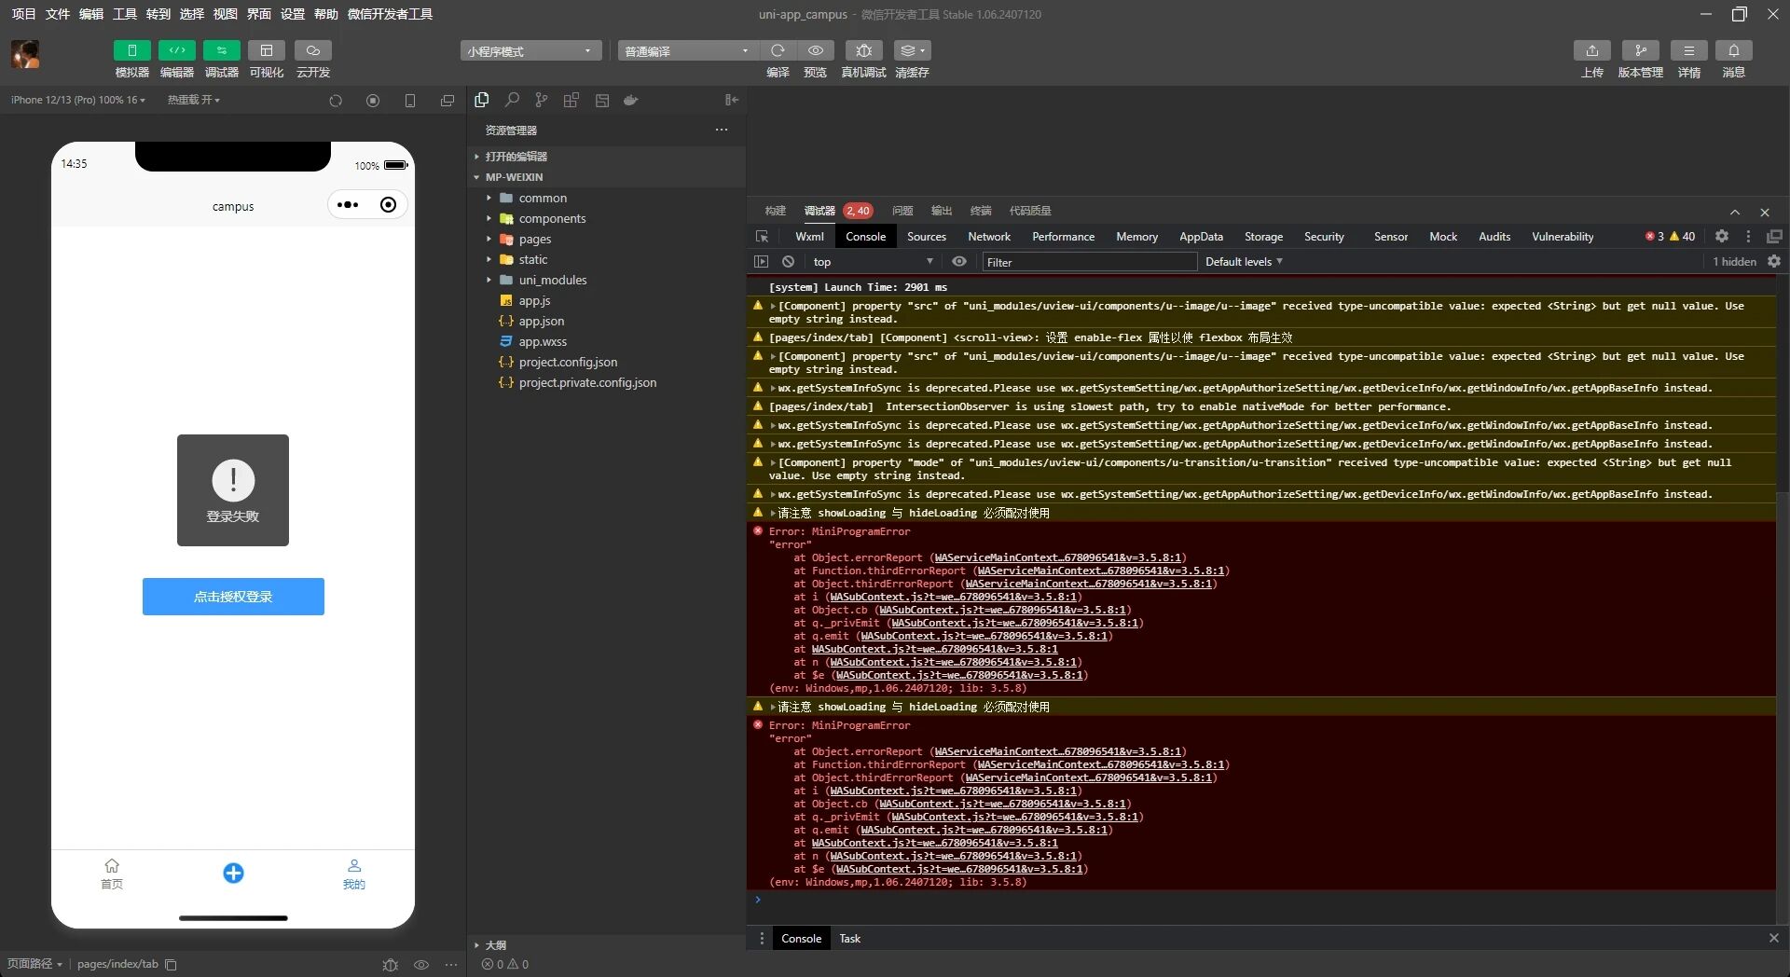Open the extensions icon in editor sidebar
The image size is (1790, 977).
click(x=571, y=100)
